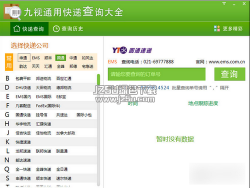This screenshot has height=188, width=250.
Task: Choose 百世汇通 in row B
Action: point(64,78)
